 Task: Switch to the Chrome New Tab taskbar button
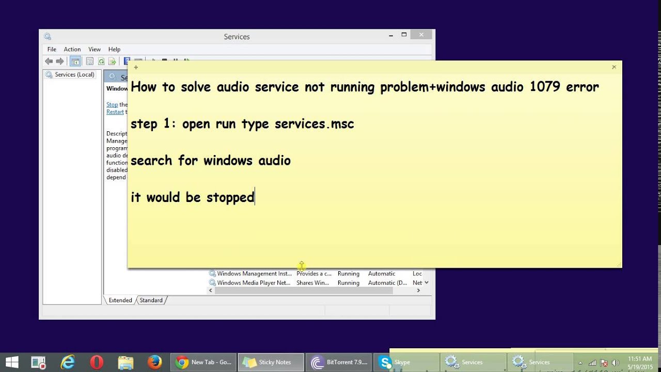203,362
